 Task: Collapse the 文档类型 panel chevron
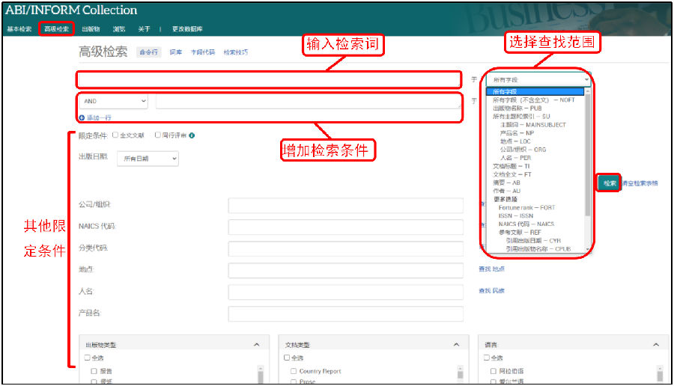[457, 345]
